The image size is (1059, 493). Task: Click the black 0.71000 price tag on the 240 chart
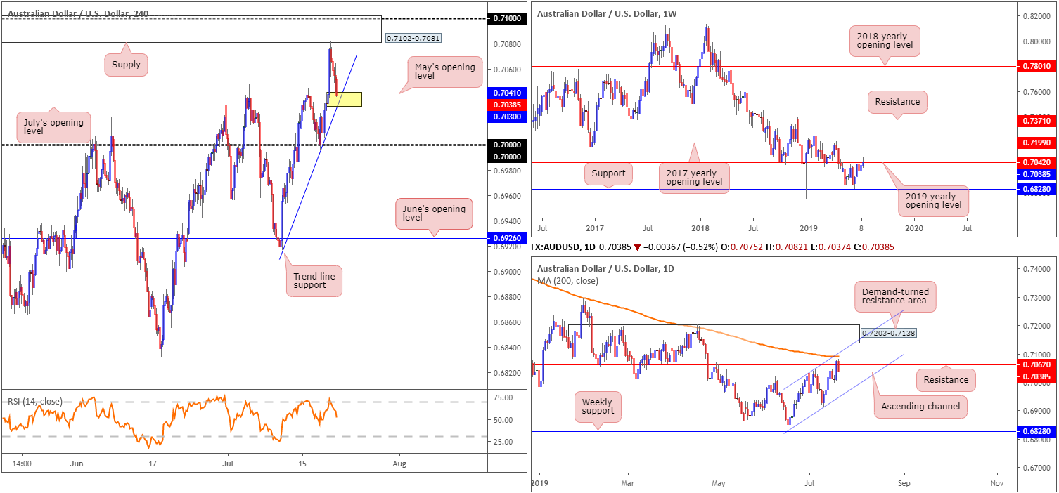tap(507, 18)
